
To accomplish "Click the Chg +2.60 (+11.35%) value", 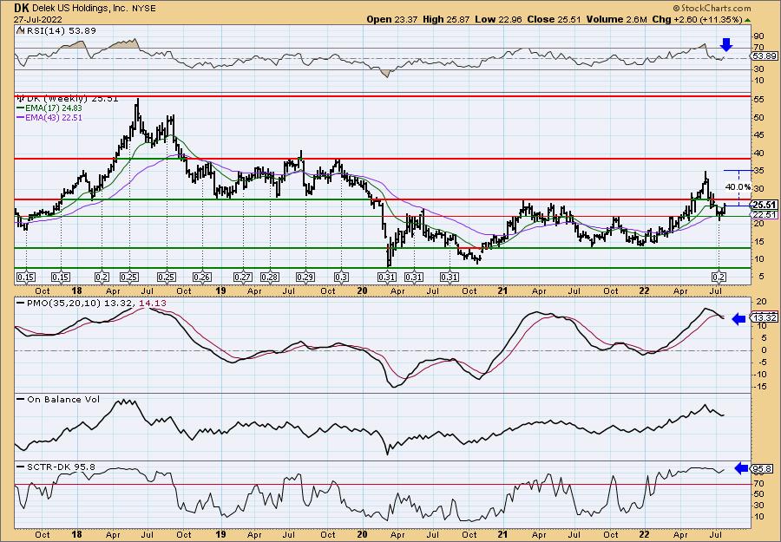I will pyautogui.click(x=697, y=19).
